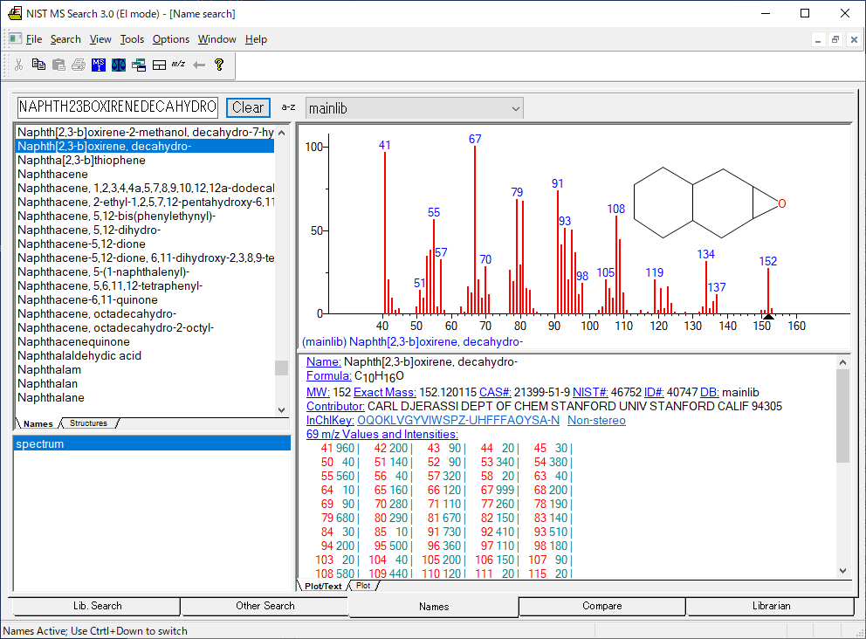The image size is (866, 639).
Task: Click the Exact Mass link
Action: 385,392
